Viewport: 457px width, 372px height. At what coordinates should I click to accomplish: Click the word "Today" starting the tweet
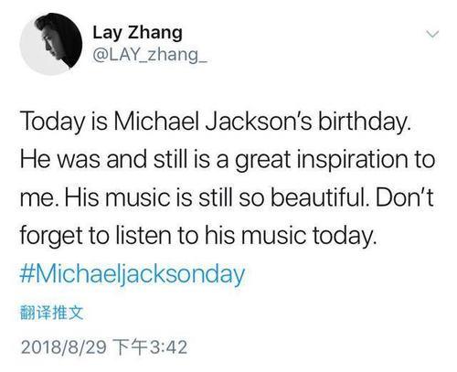tap(52, 122)
